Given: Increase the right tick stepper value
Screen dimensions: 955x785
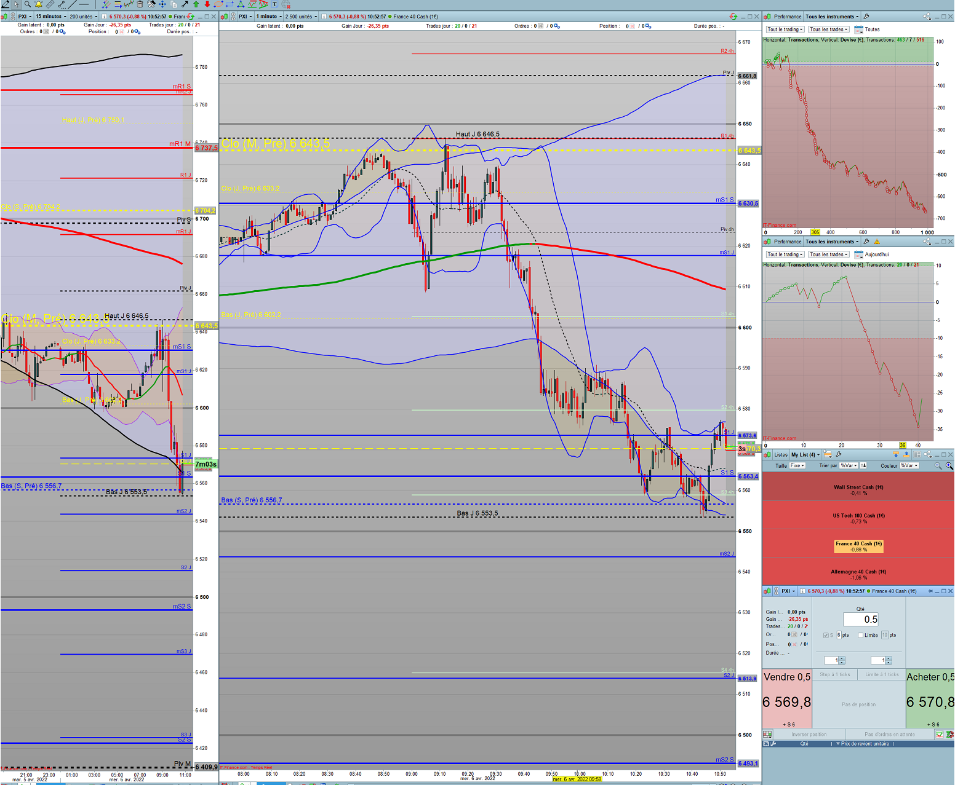Looking at the screenshot, I should tap(889, 658).
